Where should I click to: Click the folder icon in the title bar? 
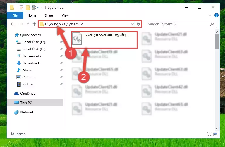tap(12, 7)
